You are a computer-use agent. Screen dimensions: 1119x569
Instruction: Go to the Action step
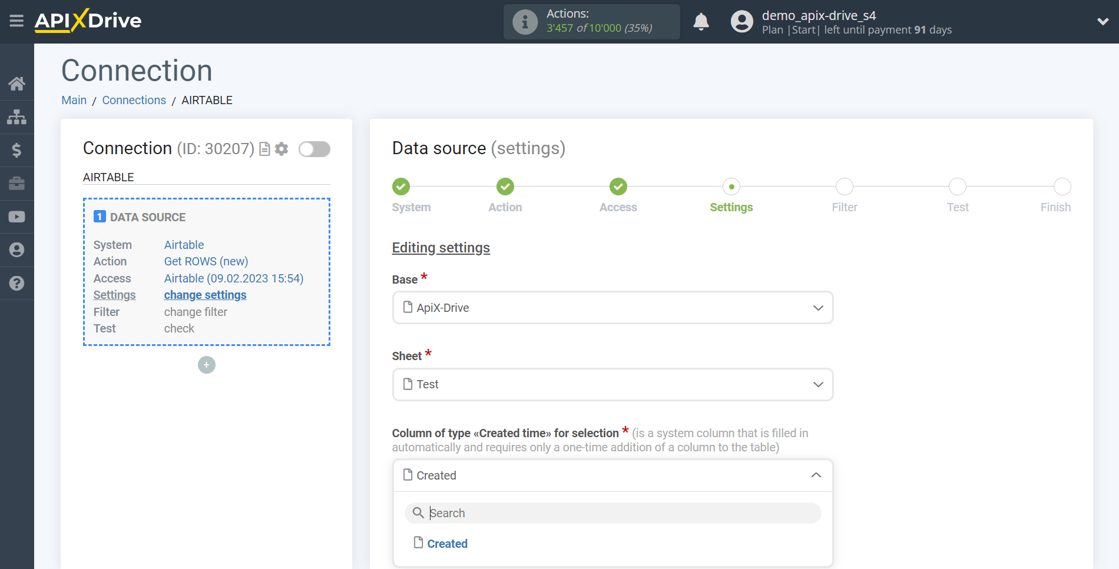pyautogui.click(x=505, y=187)
